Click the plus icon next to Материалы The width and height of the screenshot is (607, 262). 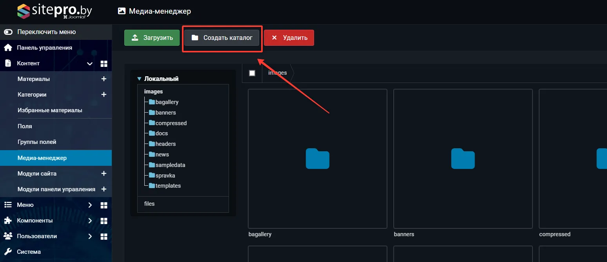[104, 79]
